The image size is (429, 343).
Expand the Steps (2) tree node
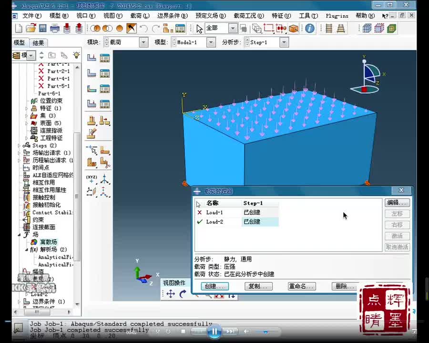(x=19, y=145)
